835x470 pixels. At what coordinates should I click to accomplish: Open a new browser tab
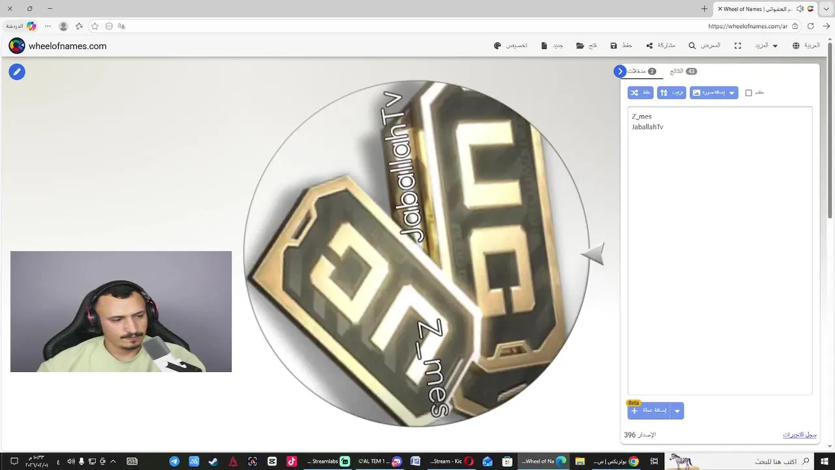click(704, 8)
